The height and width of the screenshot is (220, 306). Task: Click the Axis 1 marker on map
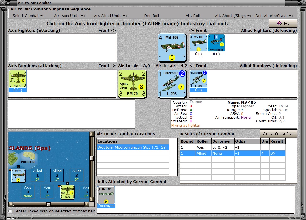(47, 192)
